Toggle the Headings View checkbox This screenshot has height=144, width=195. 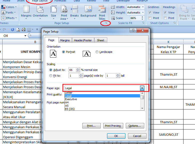tap(165, 13)
